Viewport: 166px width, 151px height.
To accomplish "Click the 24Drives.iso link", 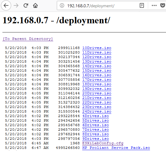I will pos(97,111).
